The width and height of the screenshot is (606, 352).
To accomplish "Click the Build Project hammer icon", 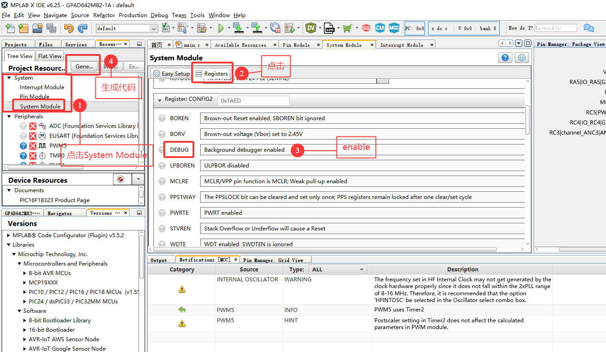I will click(x=183, y=28).
